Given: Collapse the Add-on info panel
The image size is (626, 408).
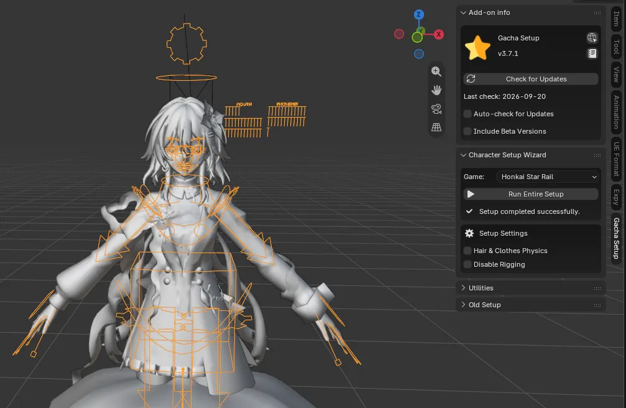Looking at the screenshot, I should click(463, 13).
